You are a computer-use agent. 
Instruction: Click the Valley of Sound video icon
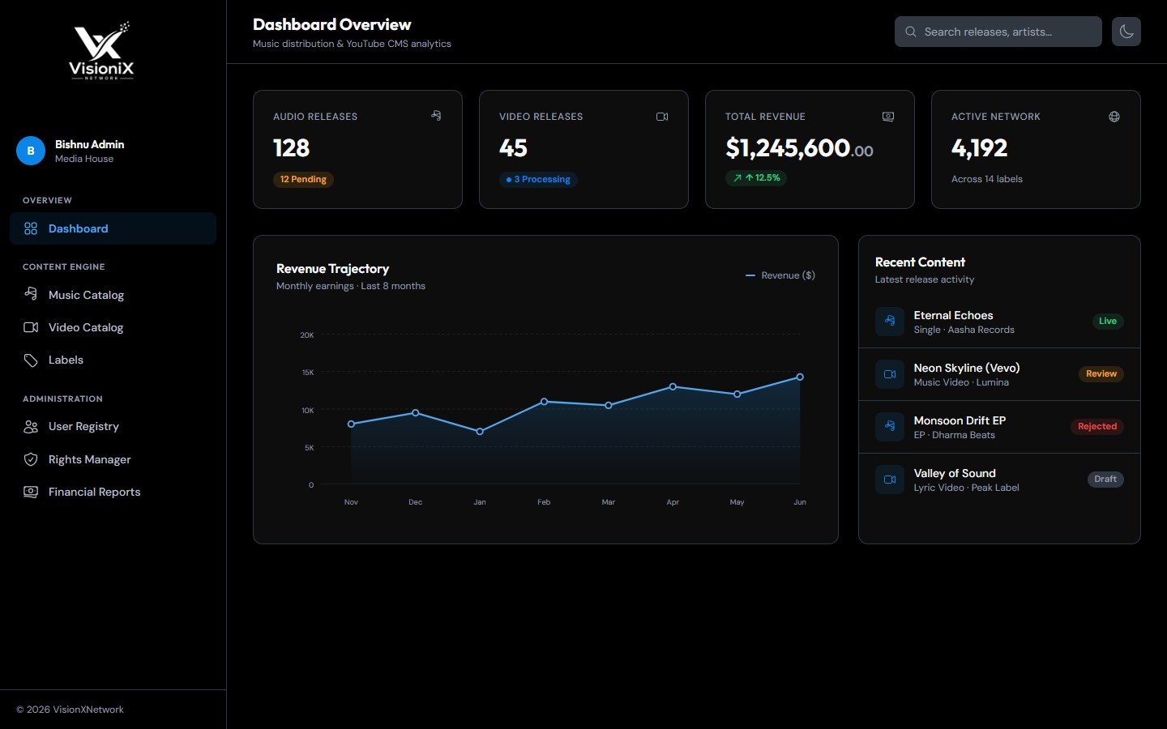[x=890, y=480]
